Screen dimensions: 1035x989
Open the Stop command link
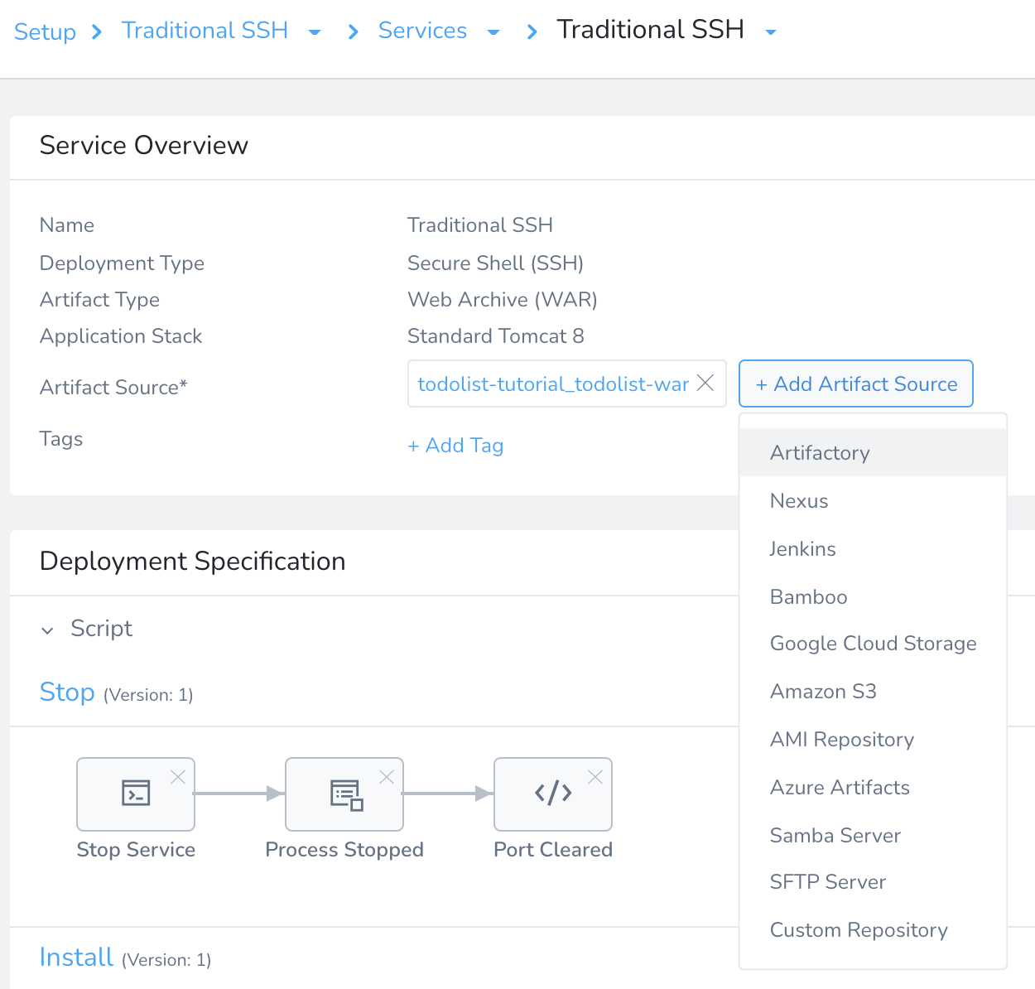(x=67, y=692)
